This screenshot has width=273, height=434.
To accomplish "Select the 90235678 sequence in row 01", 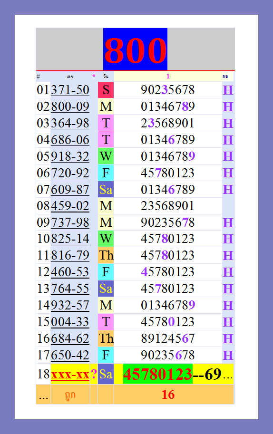I will pos(168,90).
